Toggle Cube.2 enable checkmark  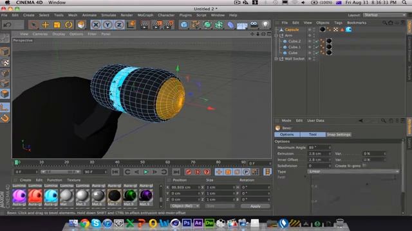tap(317, 41)
